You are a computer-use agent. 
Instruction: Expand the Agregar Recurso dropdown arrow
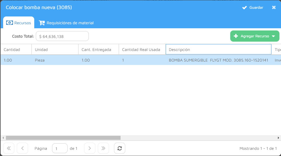pyautogui.click(x=274, y=36)
